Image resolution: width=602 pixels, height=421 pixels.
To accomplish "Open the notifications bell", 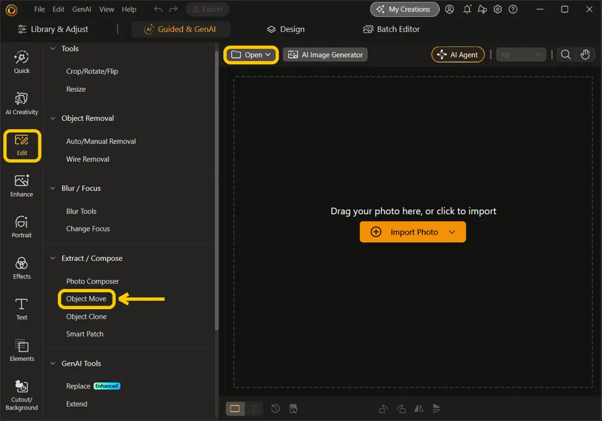I will coord(467,9).
